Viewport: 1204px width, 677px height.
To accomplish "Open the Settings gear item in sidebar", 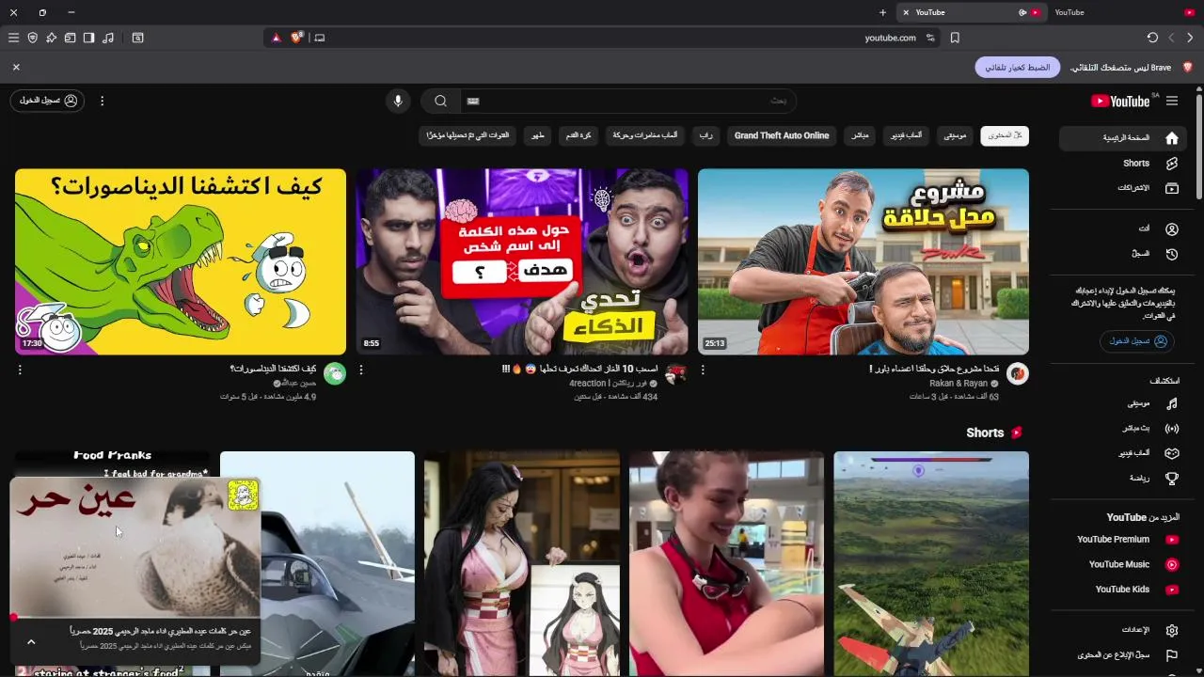I will pyautogui.click(x=1123, y=630).
